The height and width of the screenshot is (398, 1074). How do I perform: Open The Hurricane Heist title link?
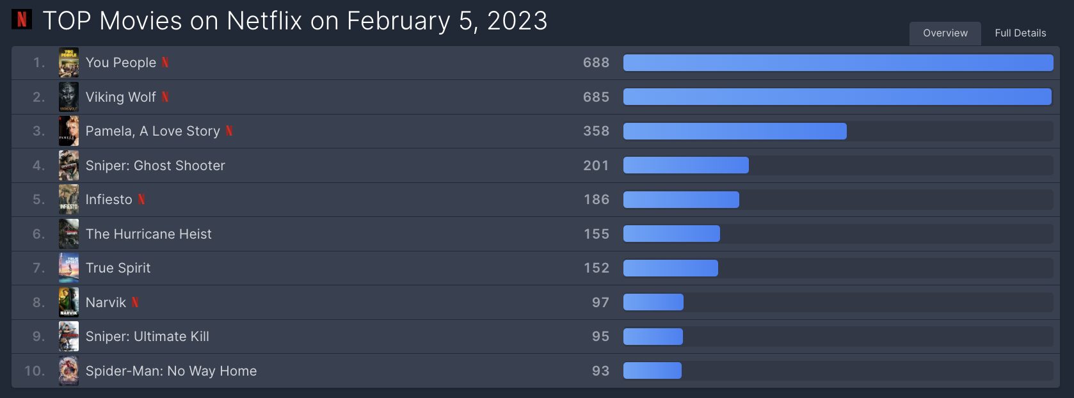[x=148, y=234]
